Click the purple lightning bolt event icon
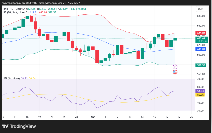212x133 pixels. click(175, 67)
